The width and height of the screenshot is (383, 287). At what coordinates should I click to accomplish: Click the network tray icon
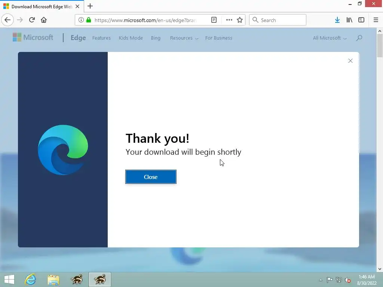[338, 280]
